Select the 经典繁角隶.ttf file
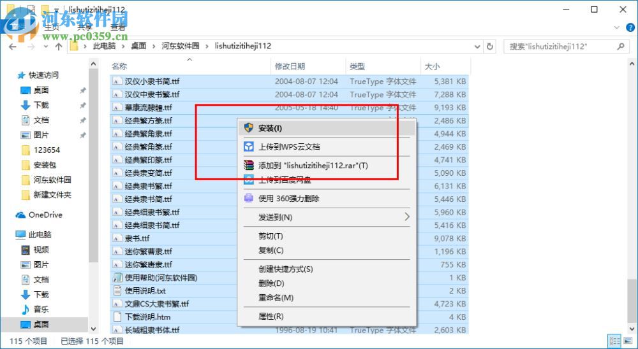This screenshot has width=638, height=349. [148, 134]
